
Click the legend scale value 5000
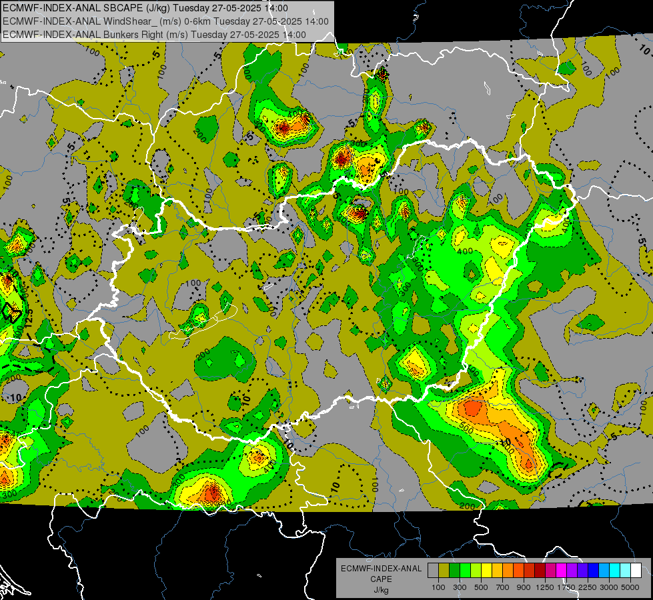[630, 587]
